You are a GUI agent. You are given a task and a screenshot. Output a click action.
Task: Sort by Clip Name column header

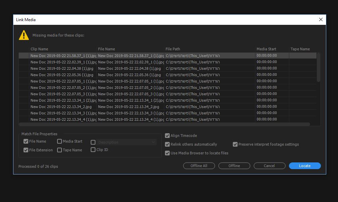click(39, 49)
